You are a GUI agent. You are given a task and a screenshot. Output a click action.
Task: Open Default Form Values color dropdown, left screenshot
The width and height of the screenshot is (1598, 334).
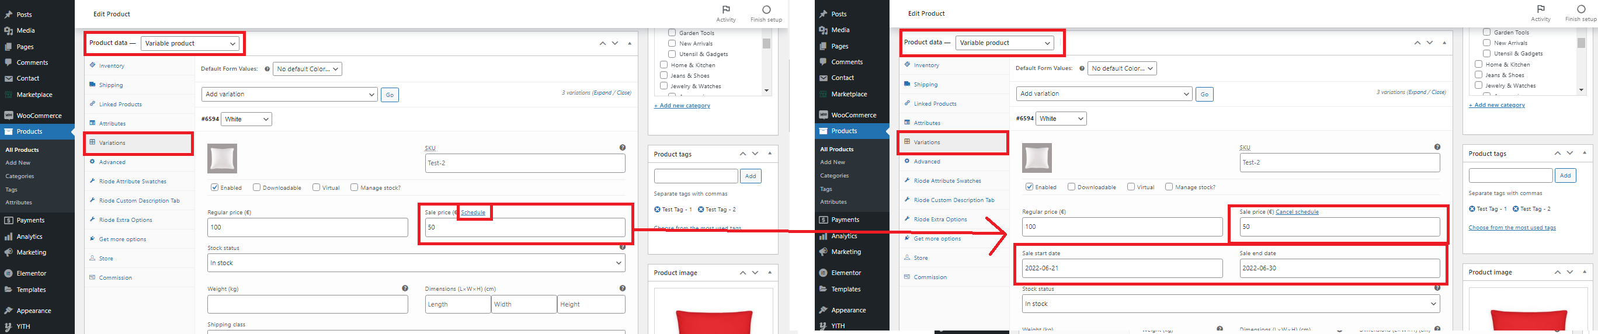point(308,69)
